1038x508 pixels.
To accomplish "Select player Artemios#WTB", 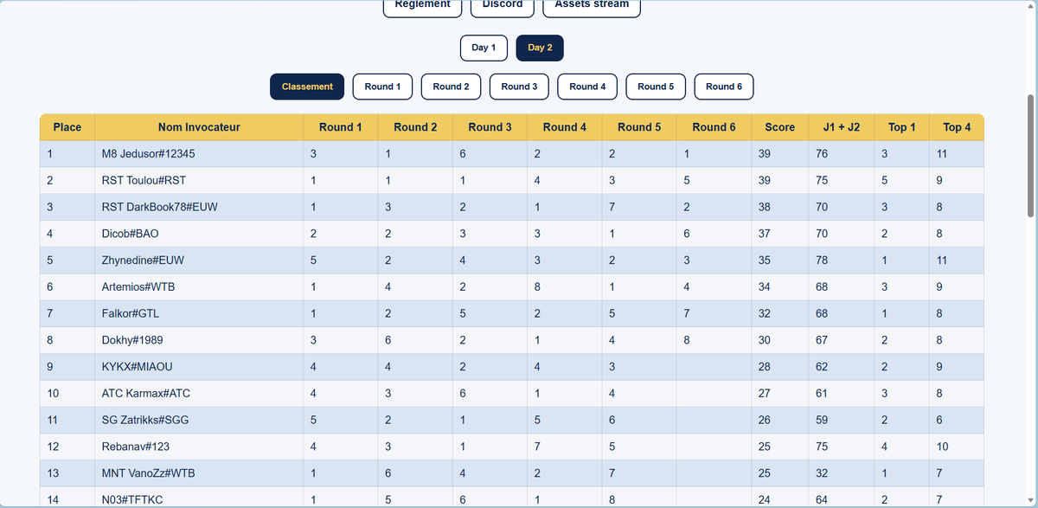I will 138,287.
